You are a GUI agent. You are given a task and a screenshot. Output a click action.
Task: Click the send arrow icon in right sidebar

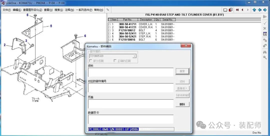point(265,17)
